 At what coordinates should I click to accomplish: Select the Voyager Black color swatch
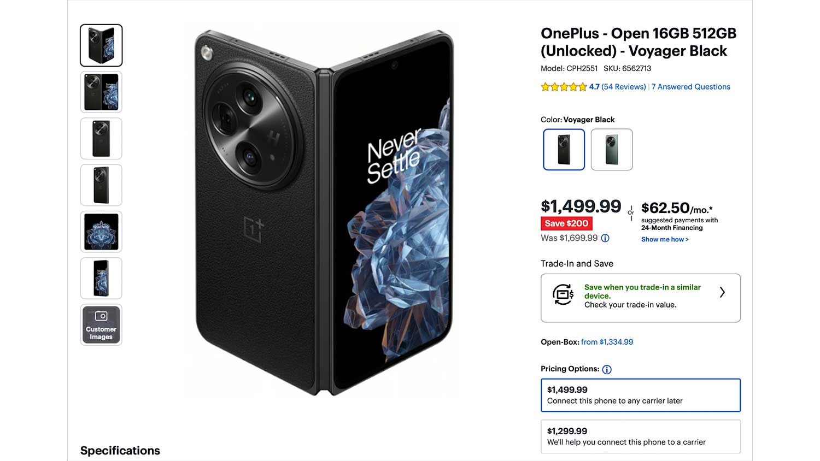coord(564,150)
